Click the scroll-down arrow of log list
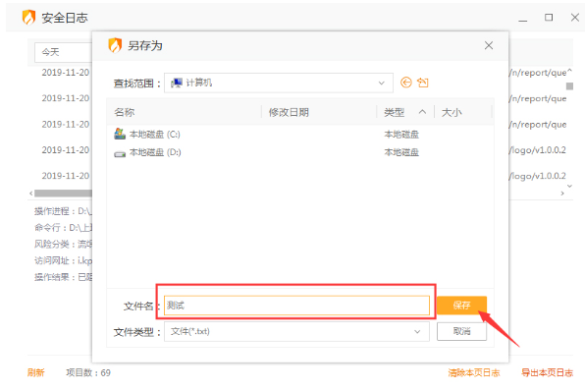The image size is (585, 391). pos(569,186)
